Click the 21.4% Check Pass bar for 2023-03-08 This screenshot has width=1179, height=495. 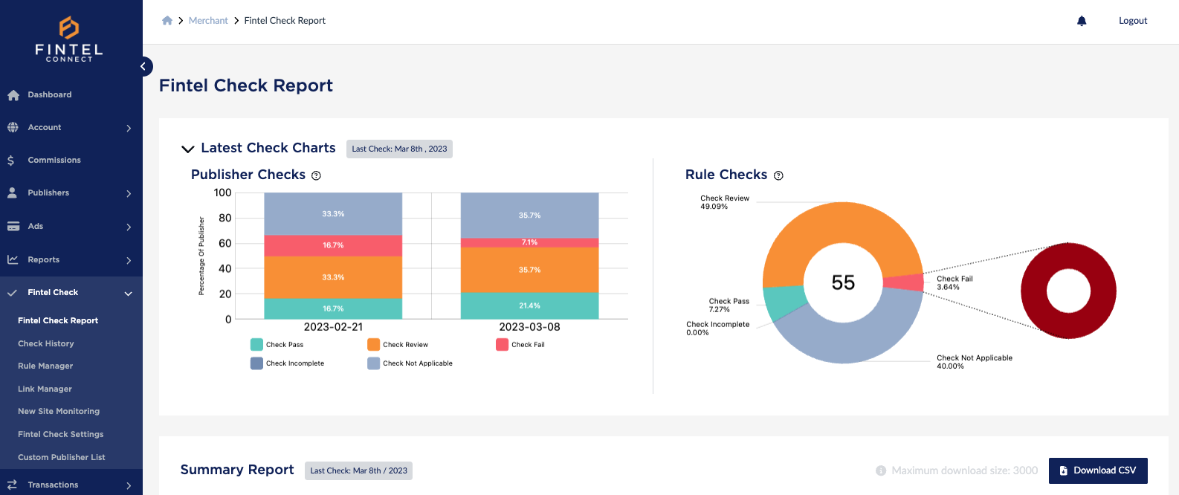[529, 305]
